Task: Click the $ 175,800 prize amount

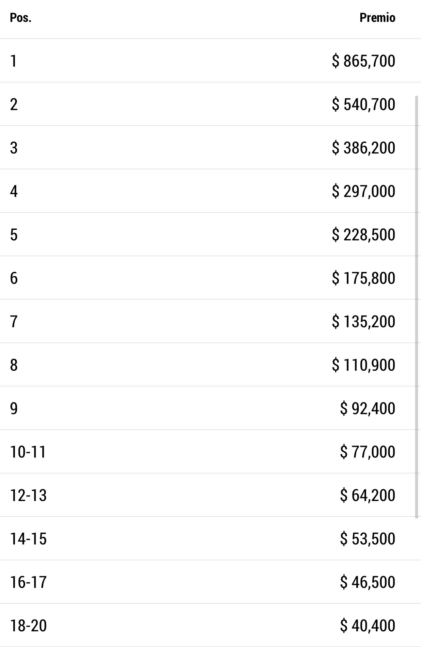Action: [364, 278]
